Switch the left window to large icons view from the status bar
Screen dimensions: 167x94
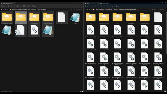coord(82,92)
